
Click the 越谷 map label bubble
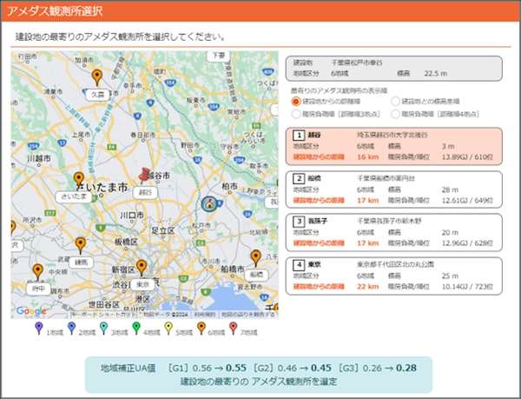145,192
